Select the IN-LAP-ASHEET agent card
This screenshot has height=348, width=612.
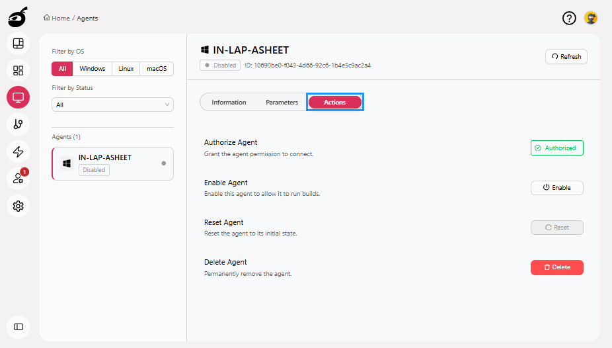[113, 163]
